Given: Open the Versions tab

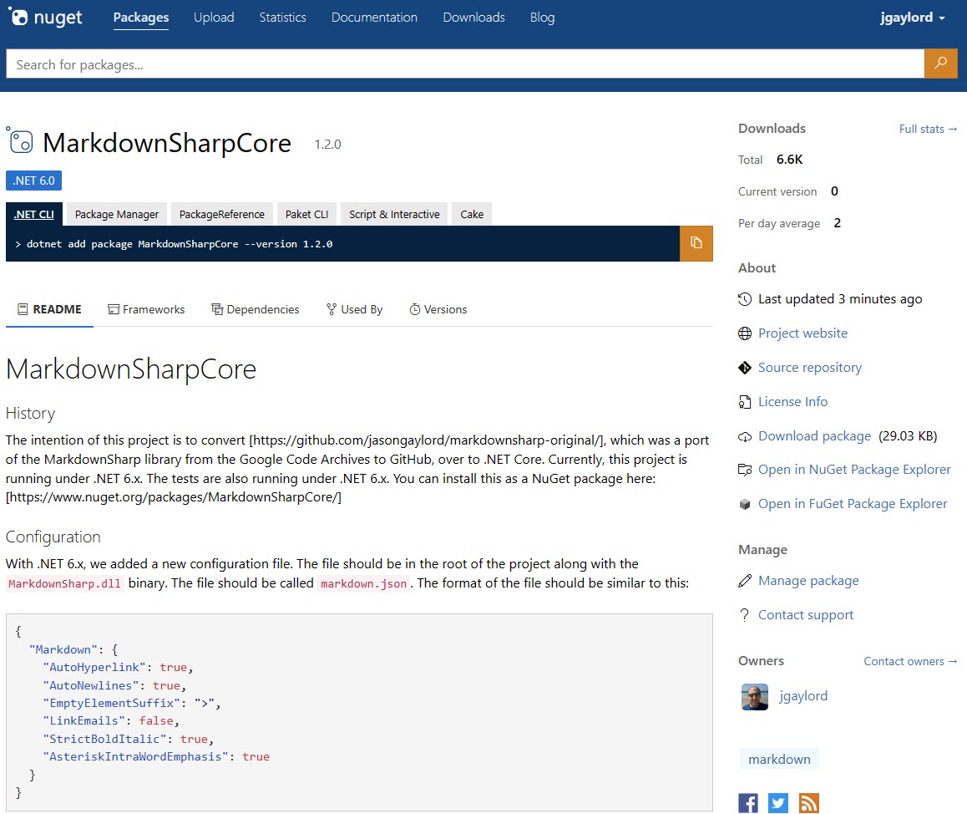Looking at the screenshot, I should pos(438,309).
